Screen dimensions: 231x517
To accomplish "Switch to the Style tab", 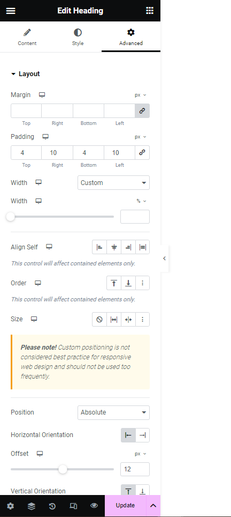I will tap(78, 37).
